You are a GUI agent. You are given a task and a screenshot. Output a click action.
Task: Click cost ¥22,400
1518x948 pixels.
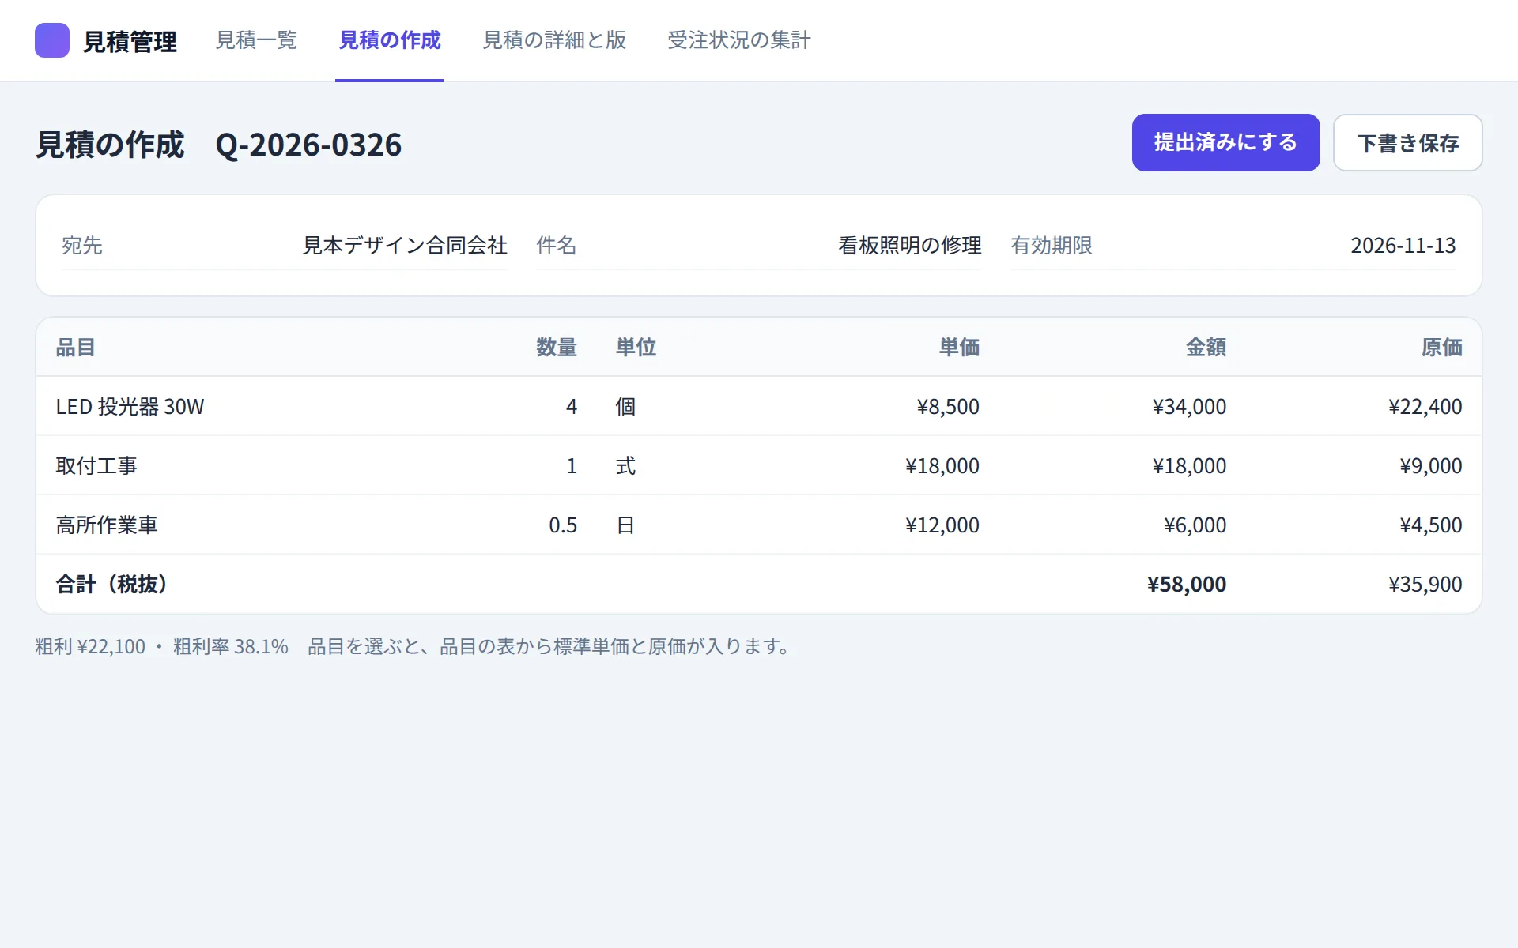[x=1425, y=407]
